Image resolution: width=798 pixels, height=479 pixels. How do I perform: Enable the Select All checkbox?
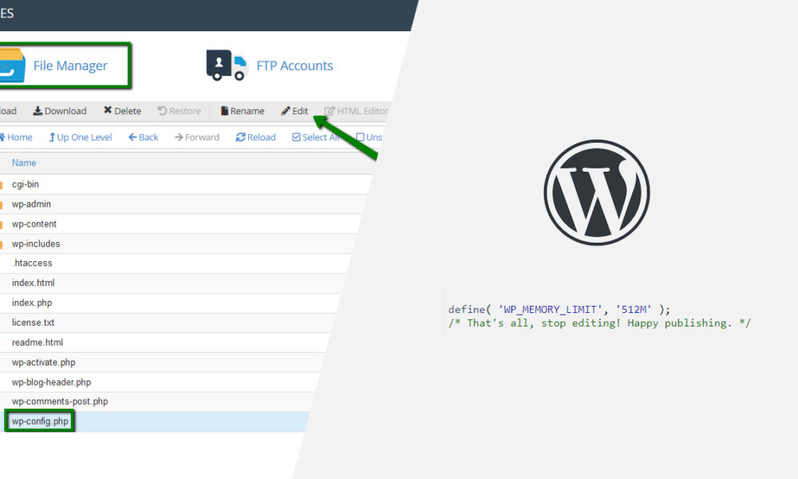298,137
